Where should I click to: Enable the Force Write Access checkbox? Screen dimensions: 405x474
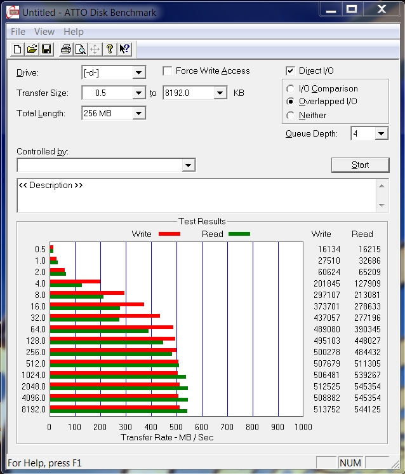(168, 71)
